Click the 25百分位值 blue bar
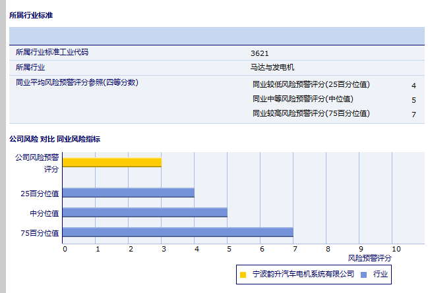Viewport: 428px width, 293px height. click(x=129, y=193)
